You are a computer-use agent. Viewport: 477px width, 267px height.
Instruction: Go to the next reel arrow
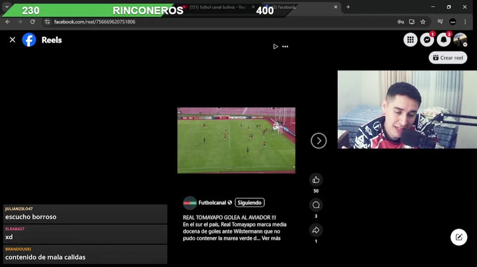[x=319, y=141]
